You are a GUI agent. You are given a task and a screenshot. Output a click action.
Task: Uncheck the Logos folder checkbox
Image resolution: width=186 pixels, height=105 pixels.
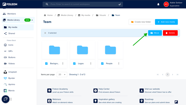74,64
